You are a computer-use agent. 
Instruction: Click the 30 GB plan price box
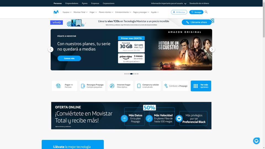[x=131, y=47]
